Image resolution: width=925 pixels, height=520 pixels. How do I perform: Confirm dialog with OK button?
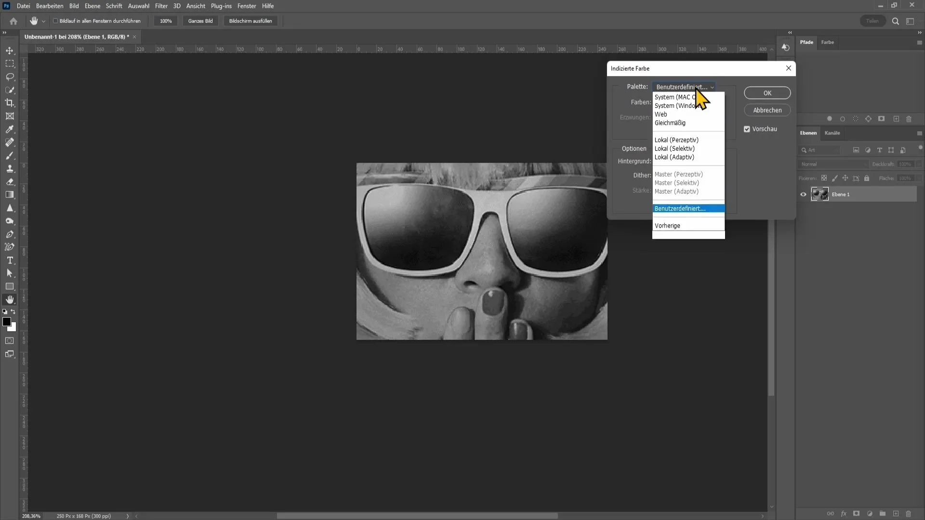(x=767, y=93)
